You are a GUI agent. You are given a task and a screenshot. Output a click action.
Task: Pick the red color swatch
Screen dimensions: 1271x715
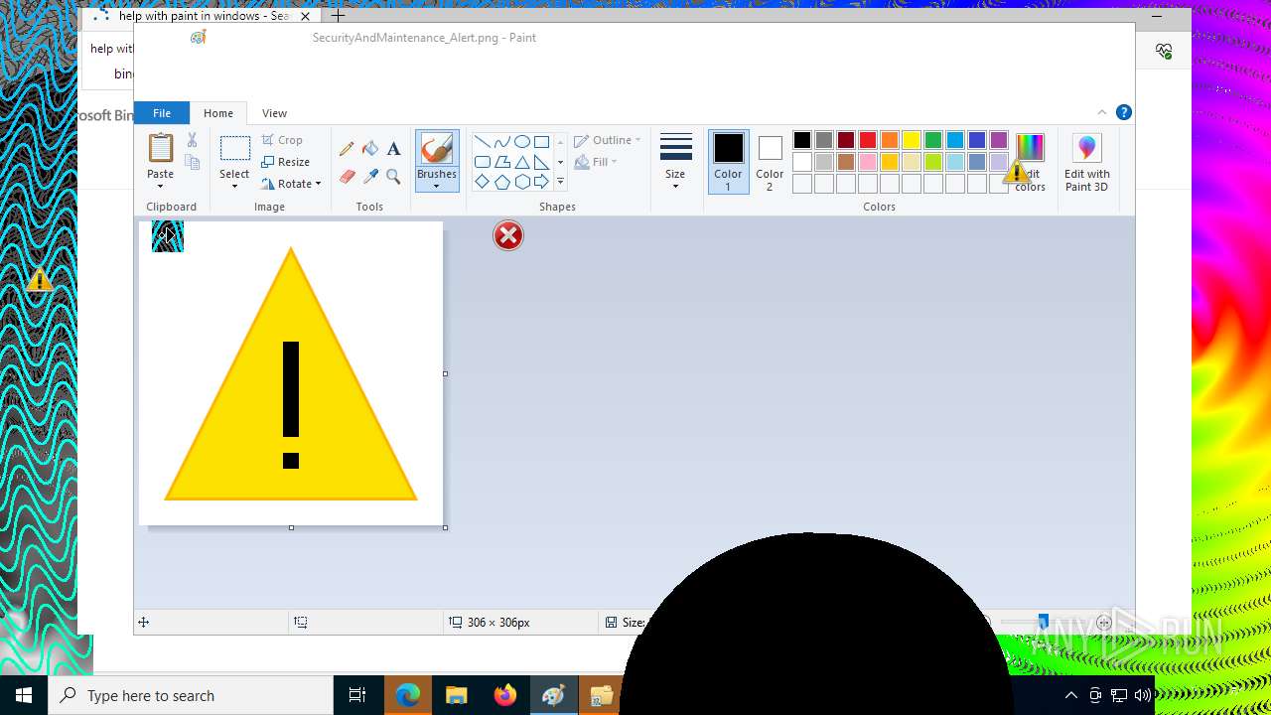(868, 140)
